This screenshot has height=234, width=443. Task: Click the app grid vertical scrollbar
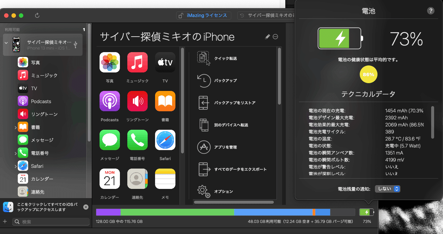tap(182, 101)
